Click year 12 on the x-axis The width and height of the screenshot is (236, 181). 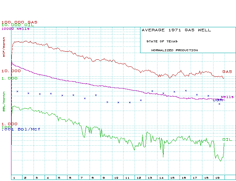point(138,177)
